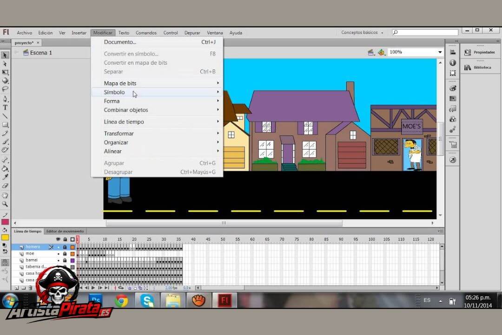Select the Rectangle tool
The width and height of the screenshot is (502, 335).
pyautogui.click(x=5, y=124)
